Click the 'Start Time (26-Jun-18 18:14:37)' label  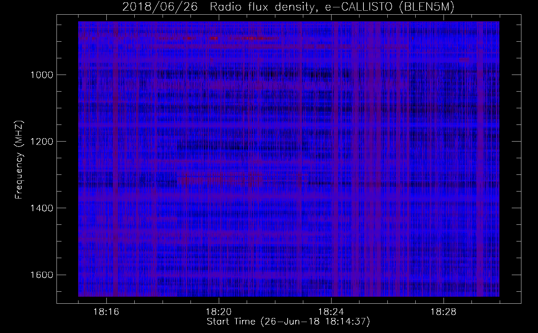288,322
